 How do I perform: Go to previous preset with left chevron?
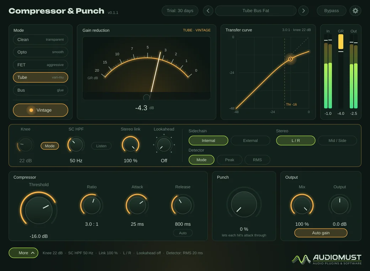pyautogui.click(x=208, y=11)
